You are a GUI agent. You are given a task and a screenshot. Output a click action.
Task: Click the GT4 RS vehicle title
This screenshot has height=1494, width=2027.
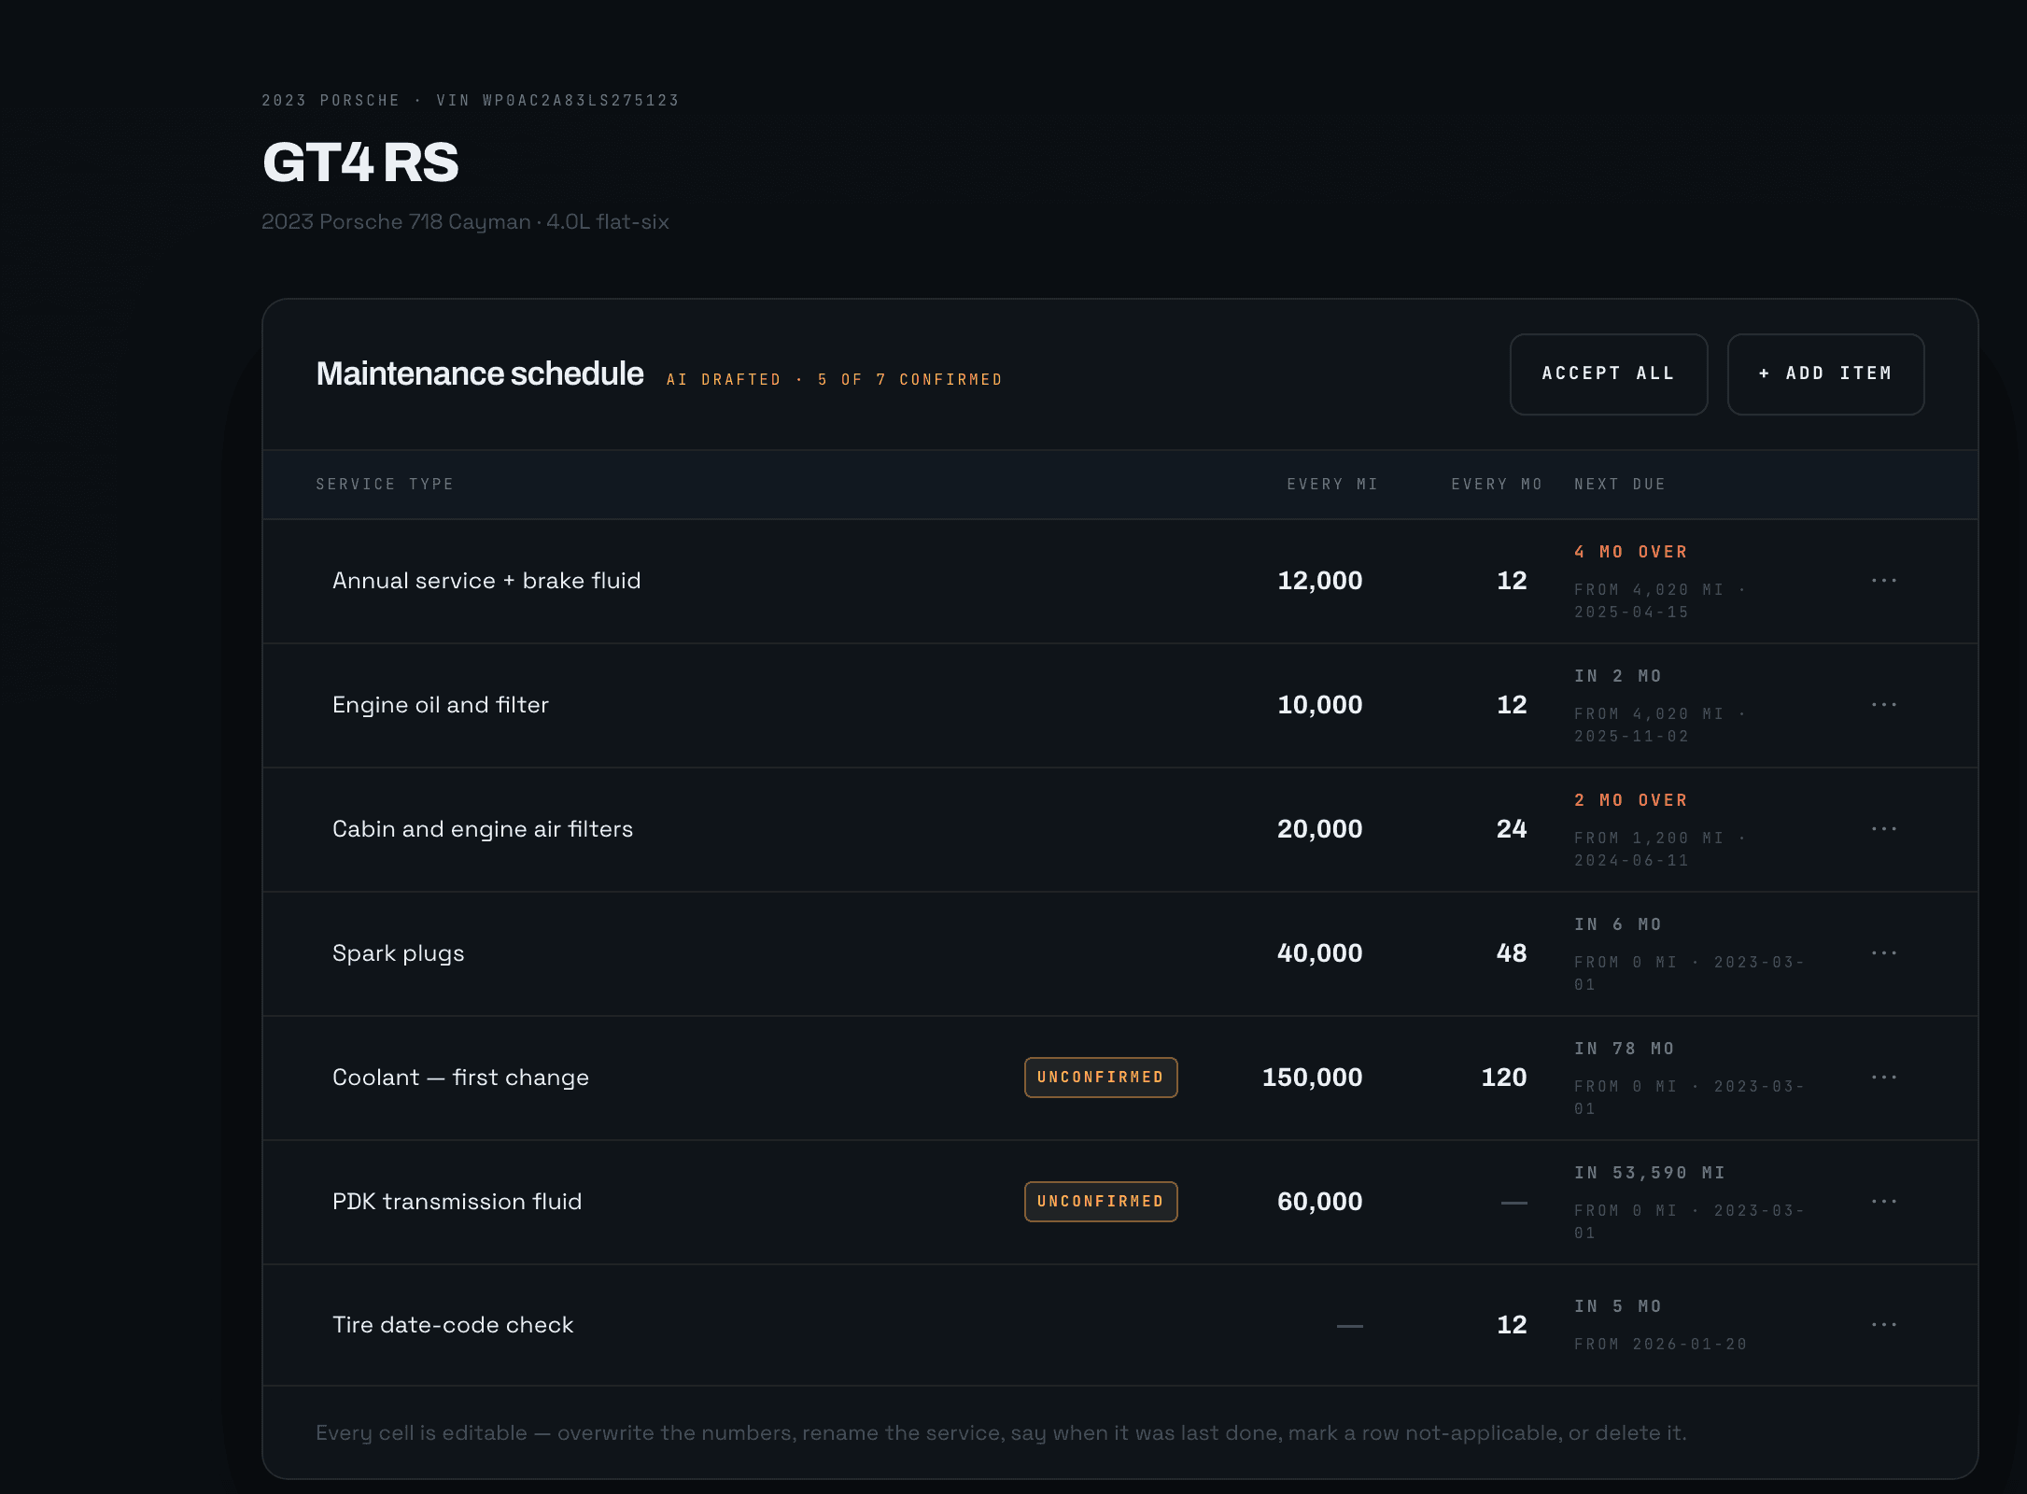[360, 162]
